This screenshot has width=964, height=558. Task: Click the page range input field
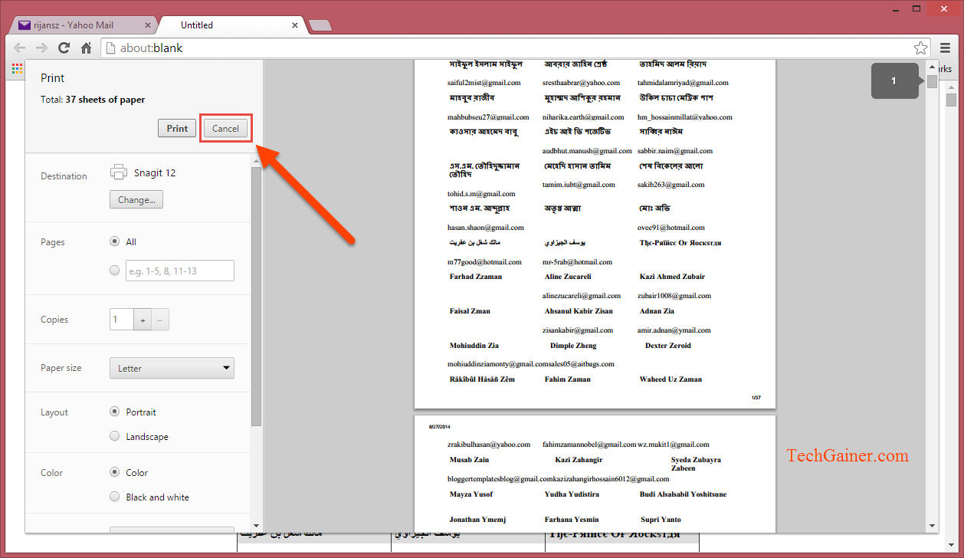point(179,271)
